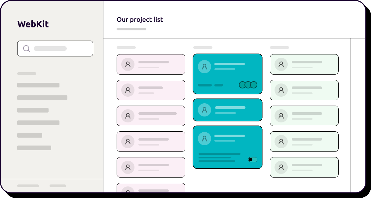The height and width of the screenshot is (198, 371).
Task: Click the search magnifier icon in sidebar
Action: 26,49
